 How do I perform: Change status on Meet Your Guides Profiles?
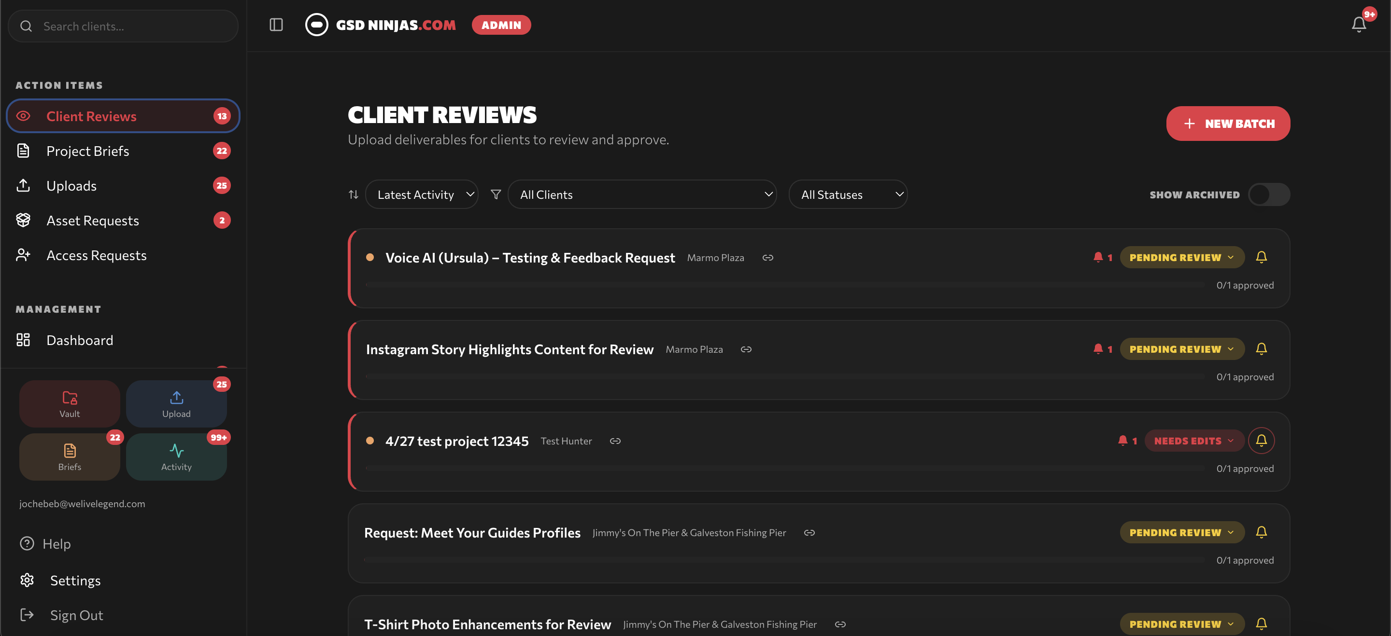[1181, 532]
